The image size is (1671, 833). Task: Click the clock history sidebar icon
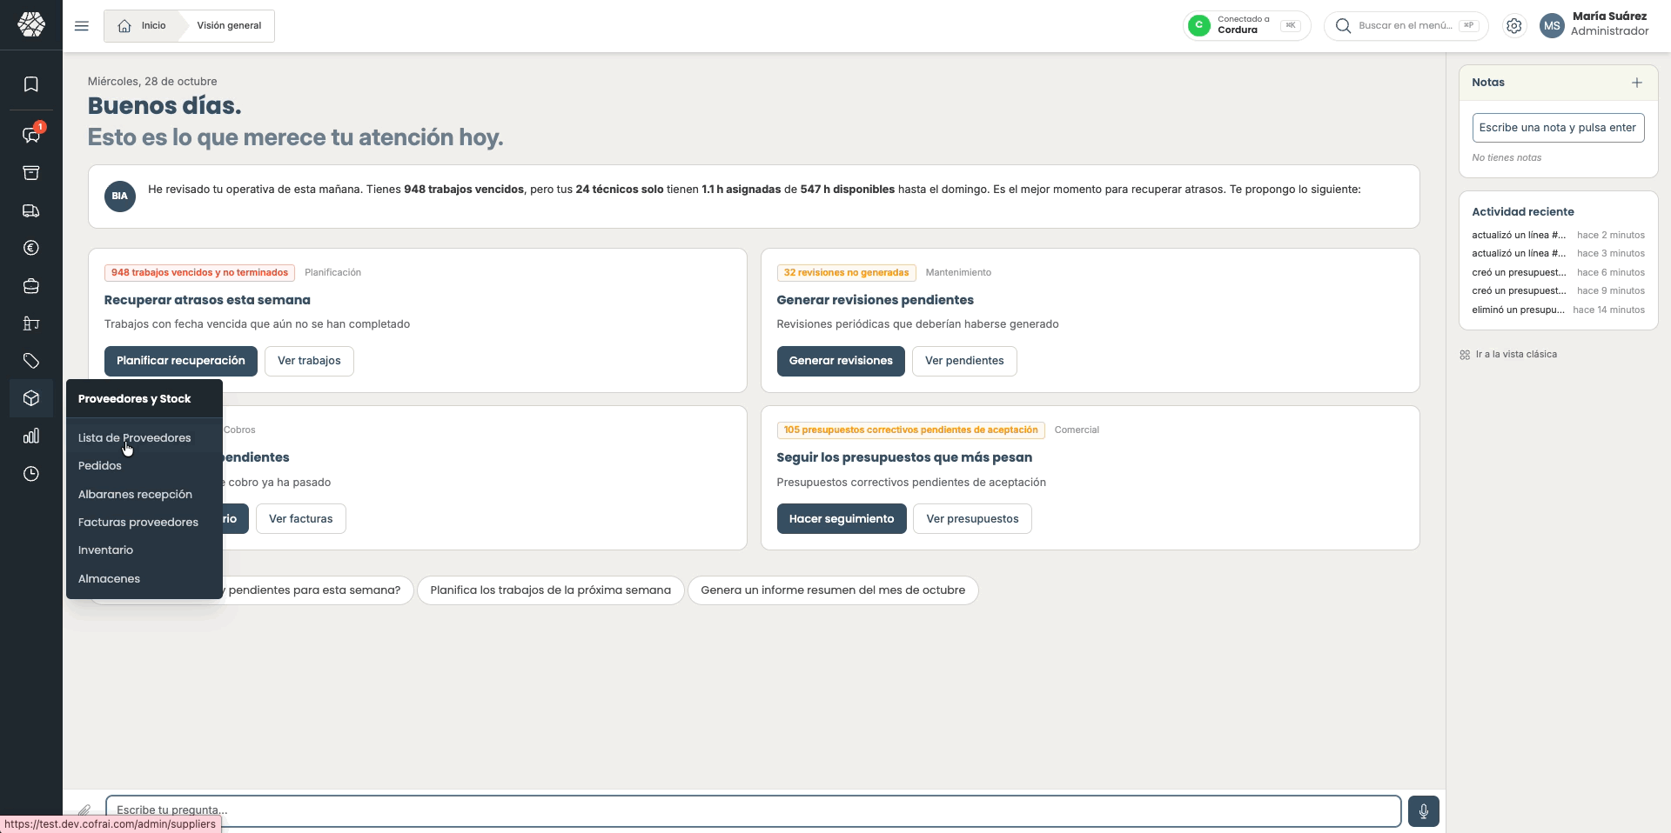[x=31, y=474]
